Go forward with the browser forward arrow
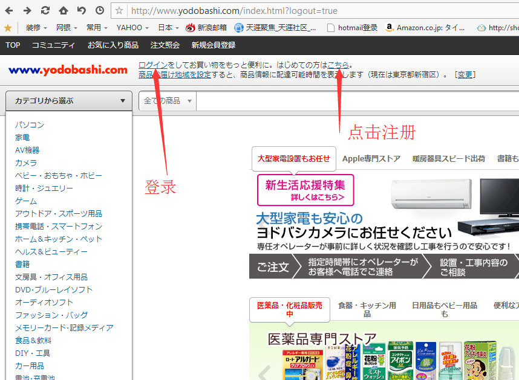Viewport: 519px width, 380px height. point(27,11)
